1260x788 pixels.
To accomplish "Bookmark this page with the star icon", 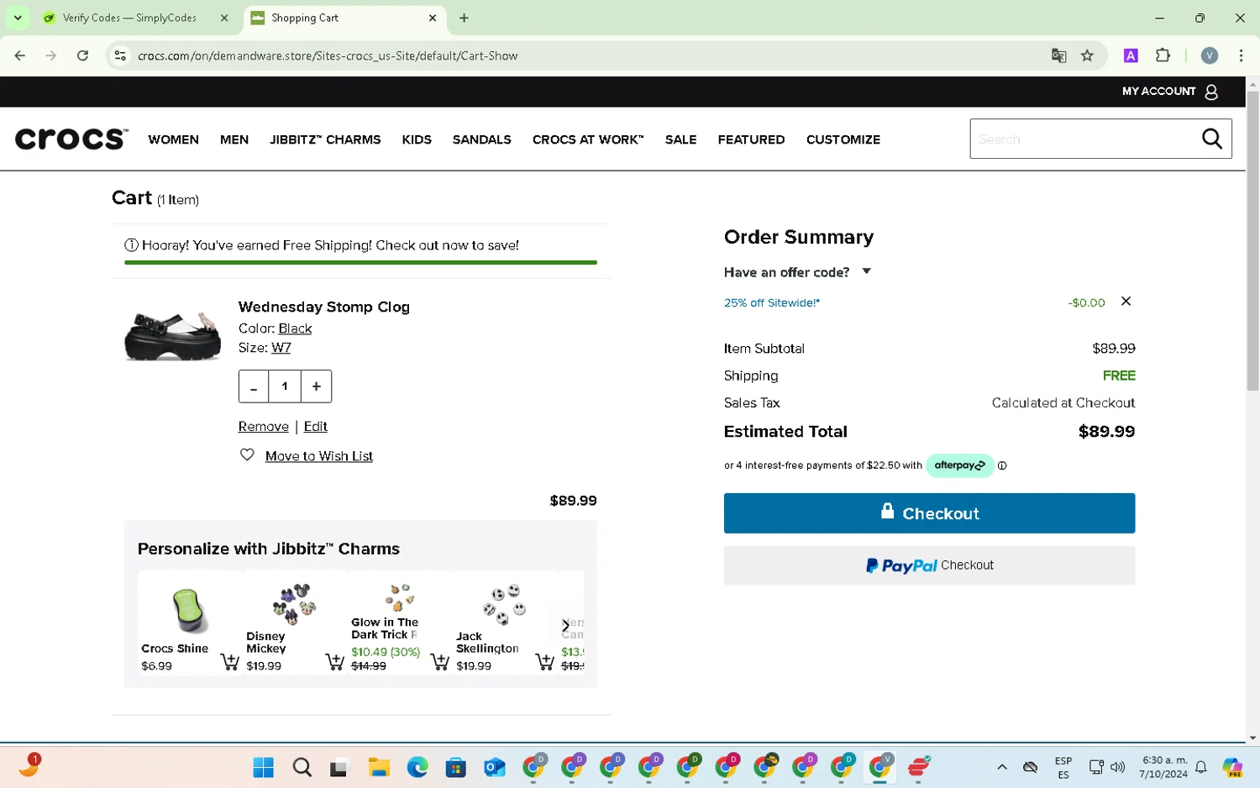I will click(1087, 55).
